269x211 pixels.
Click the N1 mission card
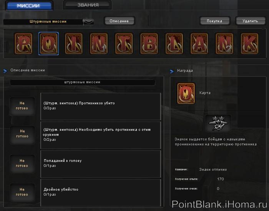pos(99,44)
